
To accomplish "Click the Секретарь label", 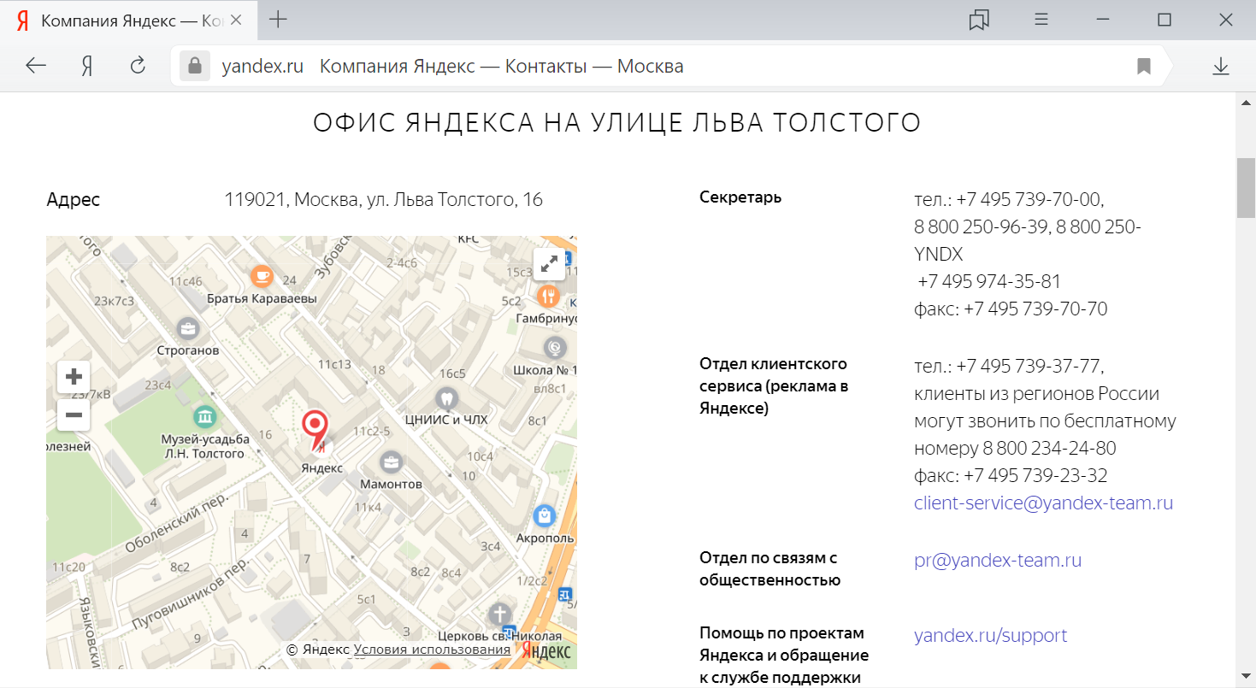I will coord(740,197).
